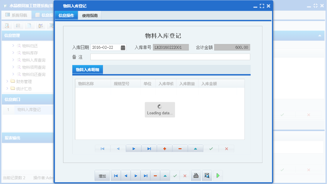Click inside the 备注 input field
This screenshot has width=327, height=184.
tap(170, 57)
